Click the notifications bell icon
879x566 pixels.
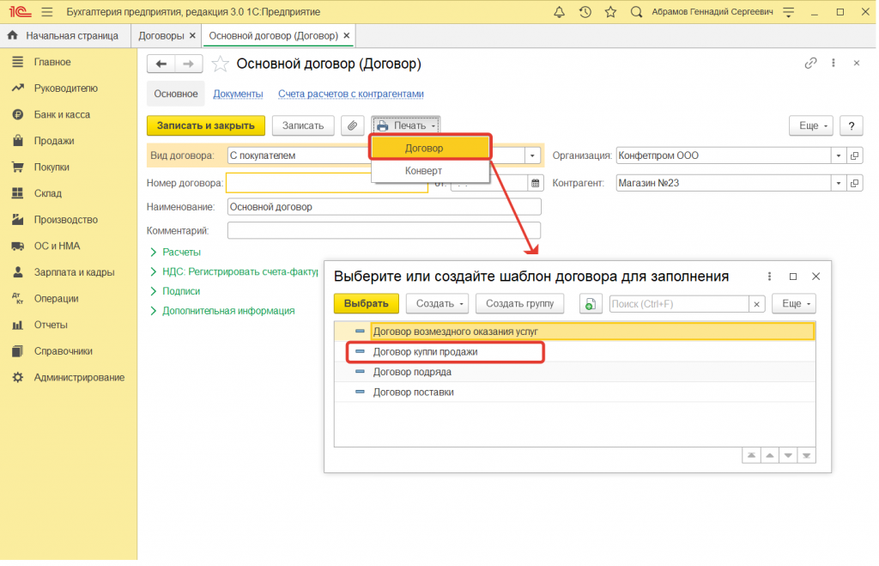pyautogui.click(x=560, y=12)
